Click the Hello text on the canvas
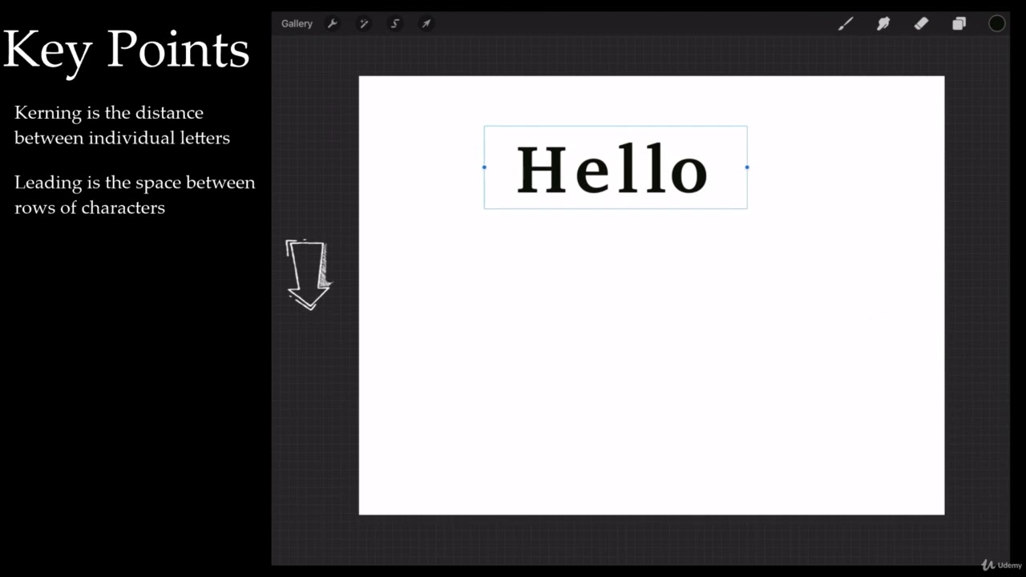 point(612,169)
